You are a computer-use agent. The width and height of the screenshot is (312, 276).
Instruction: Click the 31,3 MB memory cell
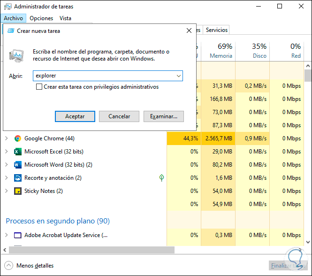pos(218,86)
